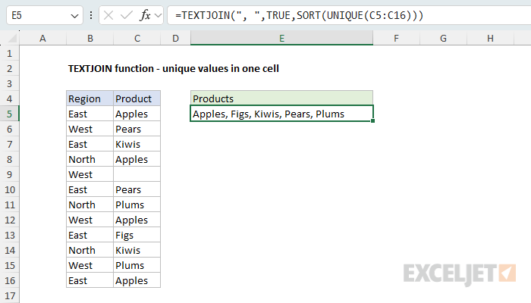531x303 pixels.
Task: Click 'Pears' in row 10
Action: point(137,189)
